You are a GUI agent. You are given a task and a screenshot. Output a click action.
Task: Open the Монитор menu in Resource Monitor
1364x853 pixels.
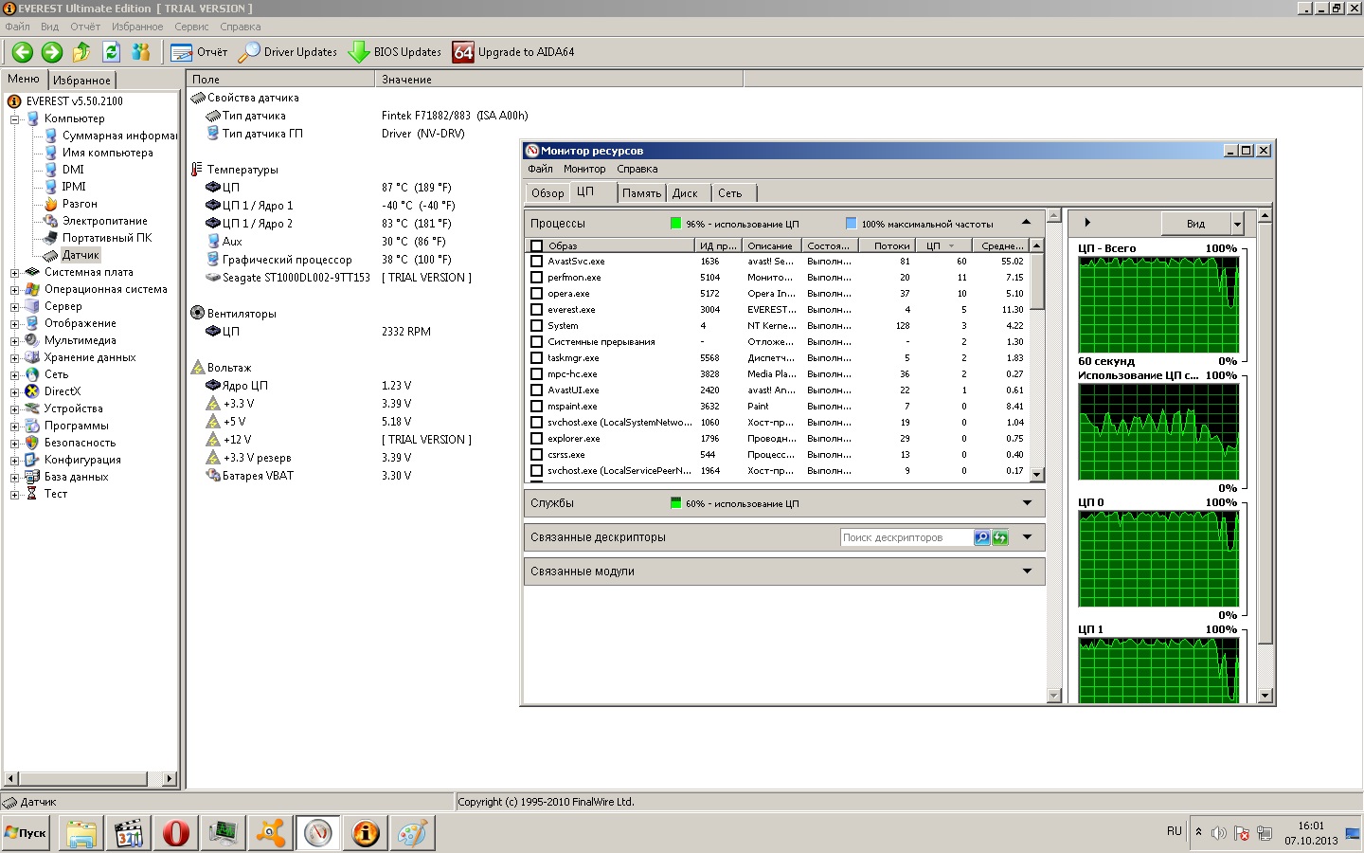tap(584, 169)
